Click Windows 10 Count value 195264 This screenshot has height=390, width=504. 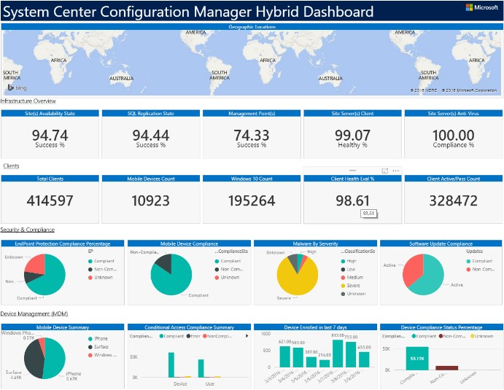pyautogui.click(x=252, y=200)
